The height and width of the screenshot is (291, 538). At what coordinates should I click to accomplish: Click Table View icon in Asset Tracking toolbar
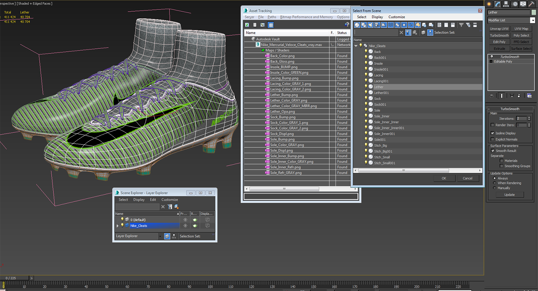tap(270, 25)
